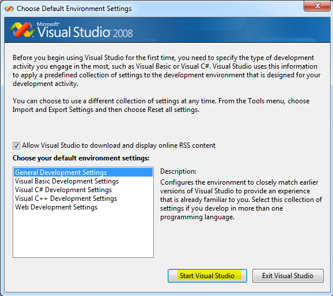Click the Exit Visual Studio button

pyautogui.click(x=287, y=276)
